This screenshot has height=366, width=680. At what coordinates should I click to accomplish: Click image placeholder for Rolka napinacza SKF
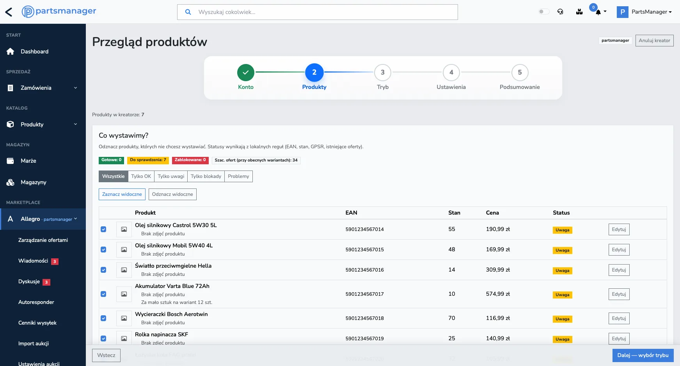(124, 339)
